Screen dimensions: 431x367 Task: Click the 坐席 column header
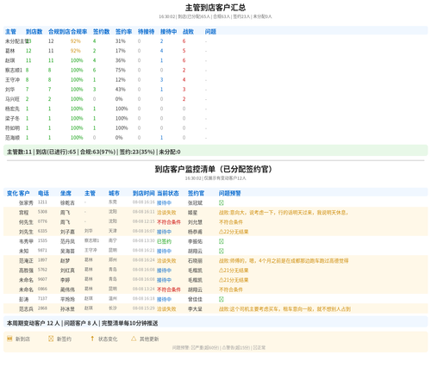pyautogui.click(x=66, y=193)
